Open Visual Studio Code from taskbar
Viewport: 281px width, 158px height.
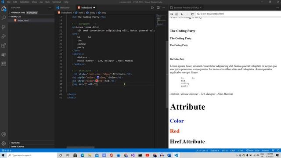click(x=176, y=155)
